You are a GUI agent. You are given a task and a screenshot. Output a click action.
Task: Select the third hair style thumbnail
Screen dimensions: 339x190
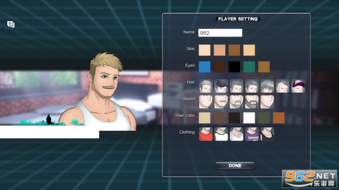(x=236, y=86)
